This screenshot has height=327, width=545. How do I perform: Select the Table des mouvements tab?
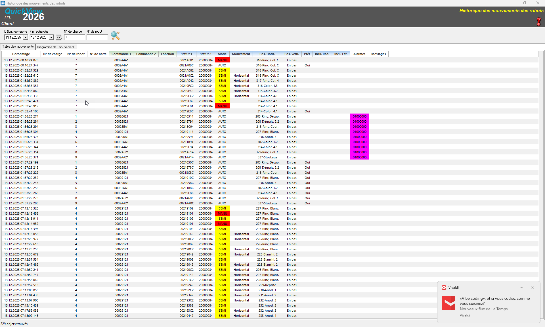[18, 47]
